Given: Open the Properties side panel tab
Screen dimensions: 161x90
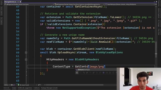Looking at the screenshot, I should [x=159, y=3].
